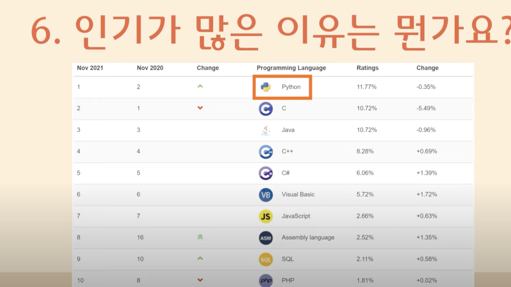Image resolution: width=511 pixels, height=287 pixels.
Task: Click the -5.49% change value
Action: click(x=426, y=108)
